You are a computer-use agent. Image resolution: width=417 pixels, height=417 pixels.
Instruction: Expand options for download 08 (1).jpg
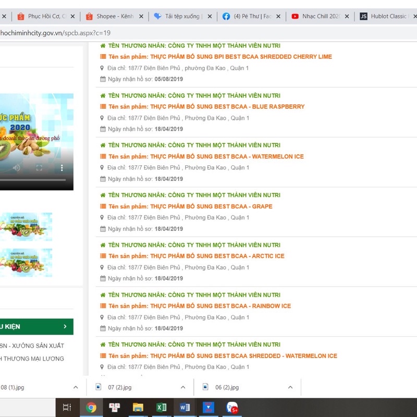(76, 387)
